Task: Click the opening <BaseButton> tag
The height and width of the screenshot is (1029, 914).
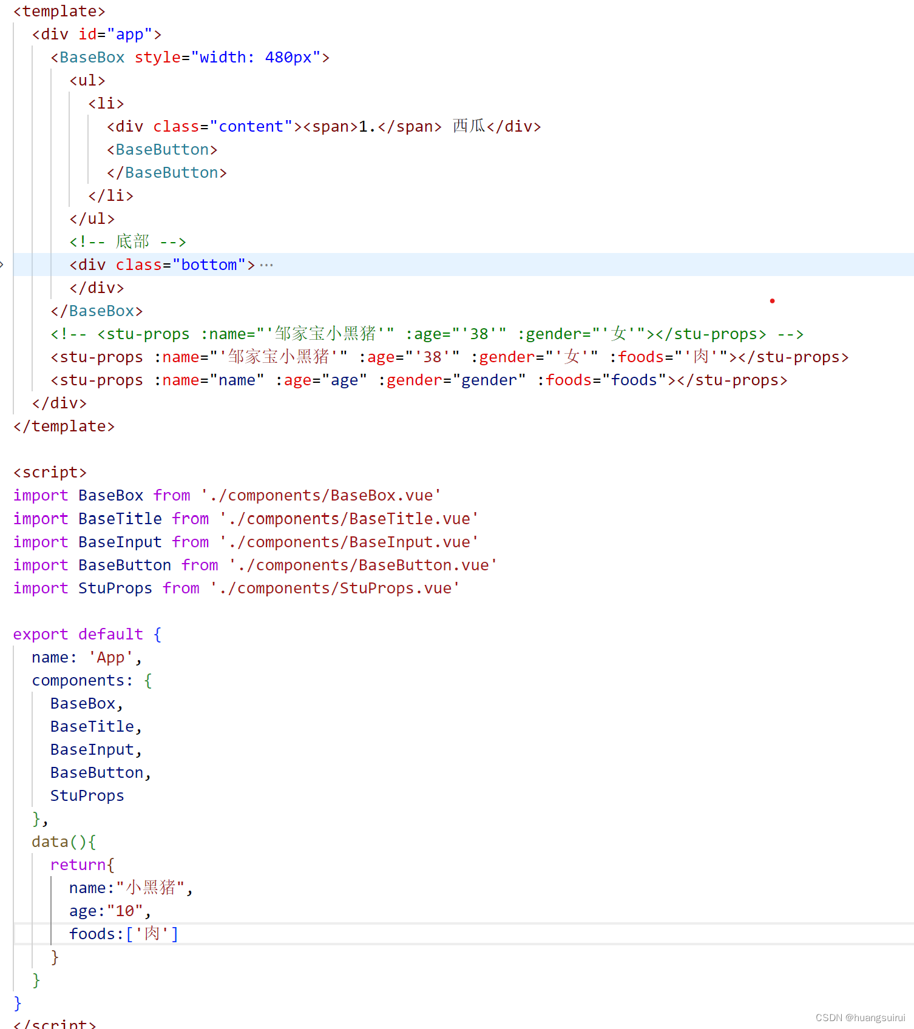Action: pyautogui.click(x=162, y=150)
